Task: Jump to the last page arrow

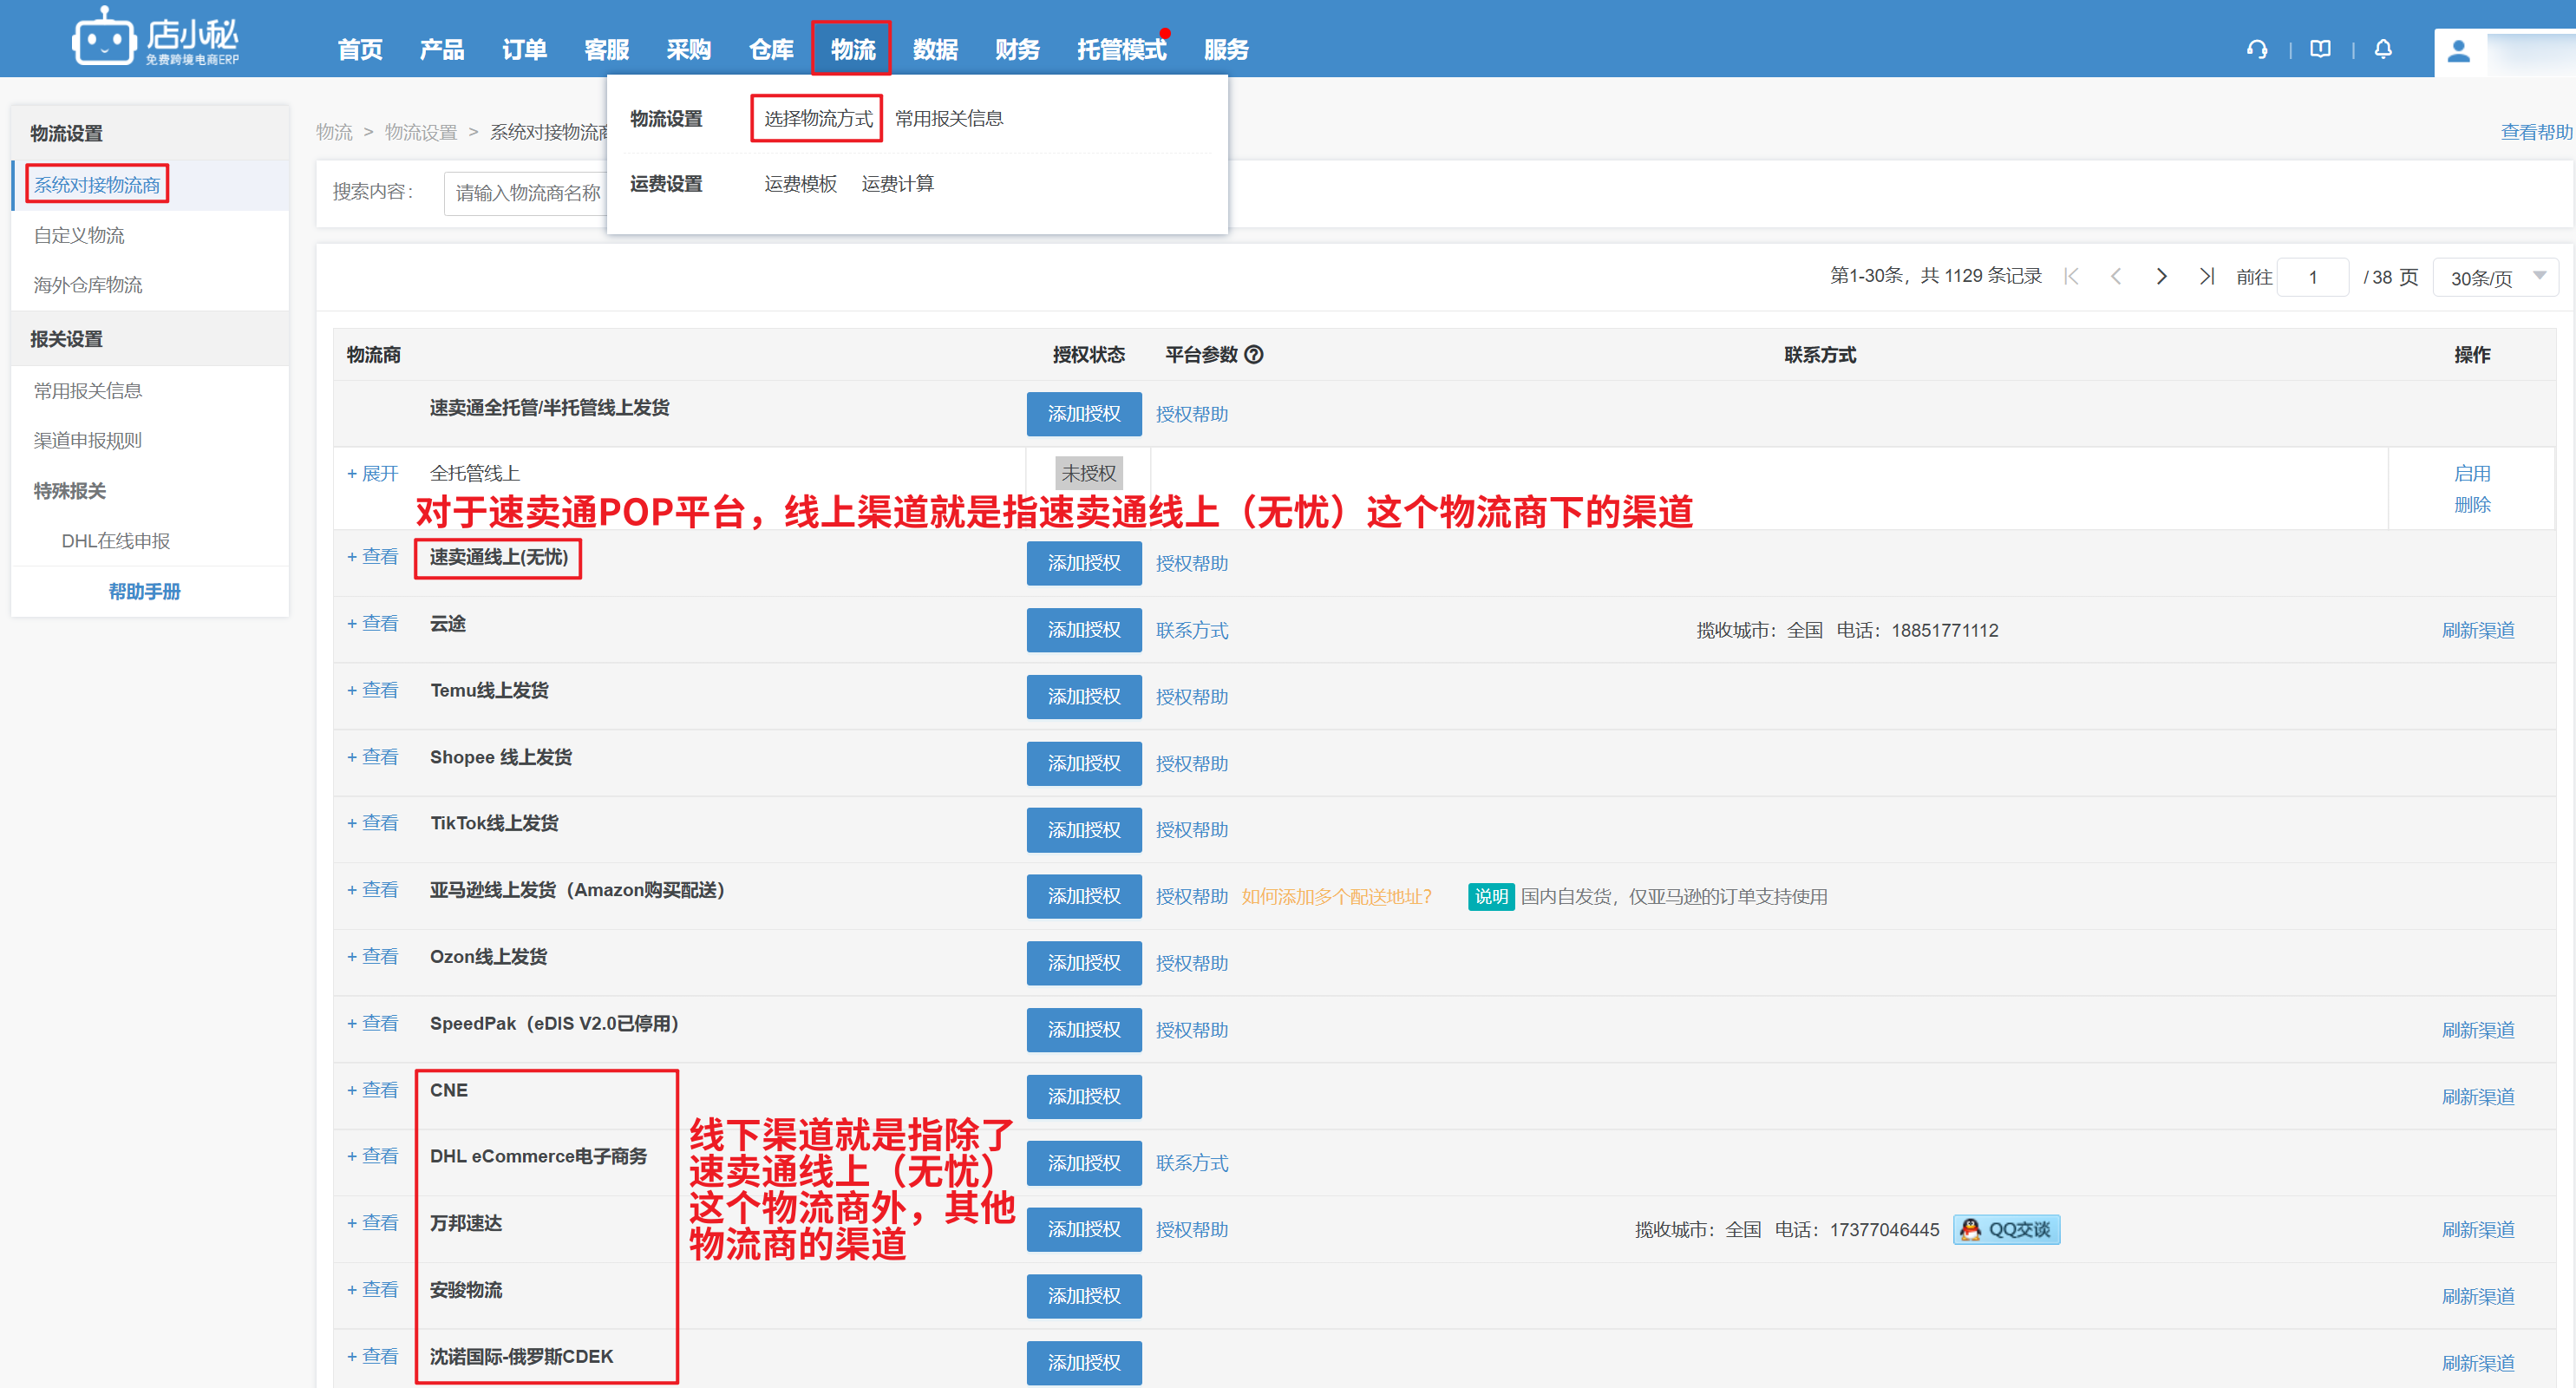Action: tap(2206, 277)
